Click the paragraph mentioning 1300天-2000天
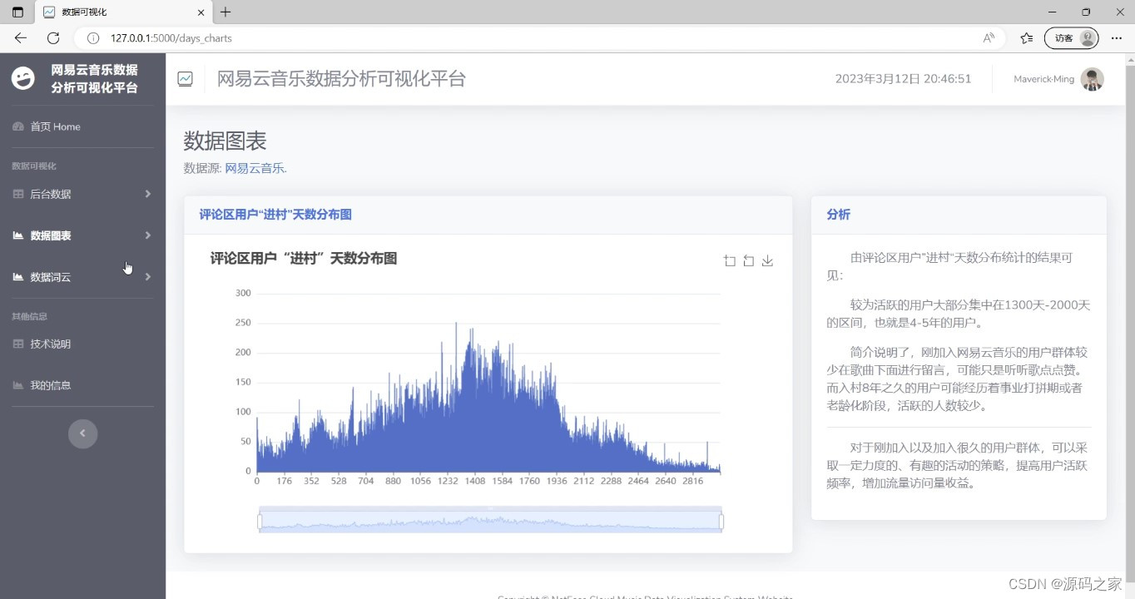This screenshot has width=1135, height=599. 959,314
